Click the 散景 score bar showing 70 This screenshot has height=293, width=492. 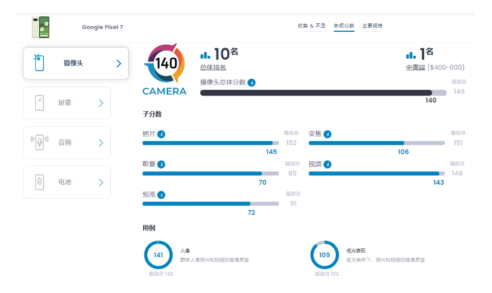[x=210, y=174]
